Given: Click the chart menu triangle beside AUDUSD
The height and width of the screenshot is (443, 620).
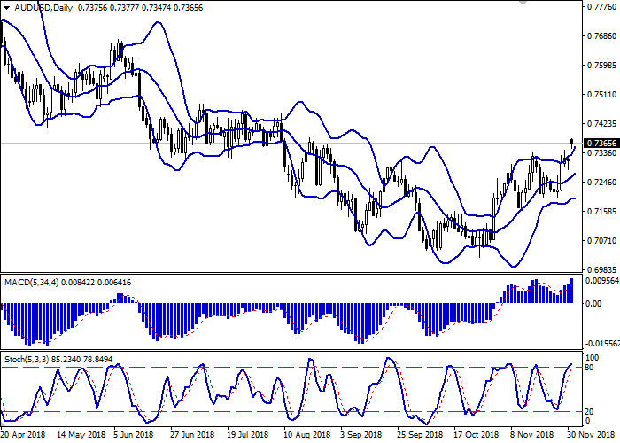Looking at the screenshot, I should pyautogui.click(x=5, y=9).
